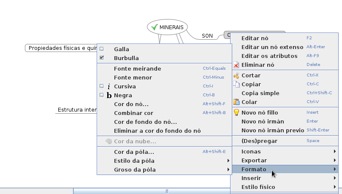The height and width of the screenshot is (194, 342).
Task: Click the Estrutura interna node label
Action: click(77, 110)
